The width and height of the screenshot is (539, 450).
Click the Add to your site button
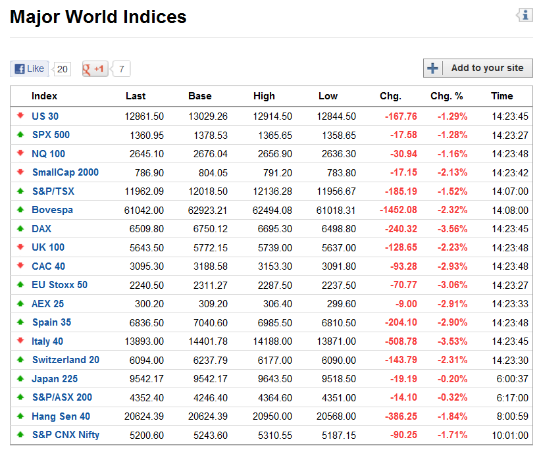point(478,68)
